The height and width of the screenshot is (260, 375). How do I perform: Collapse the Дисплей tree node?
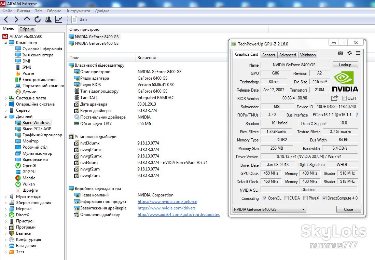6,117
